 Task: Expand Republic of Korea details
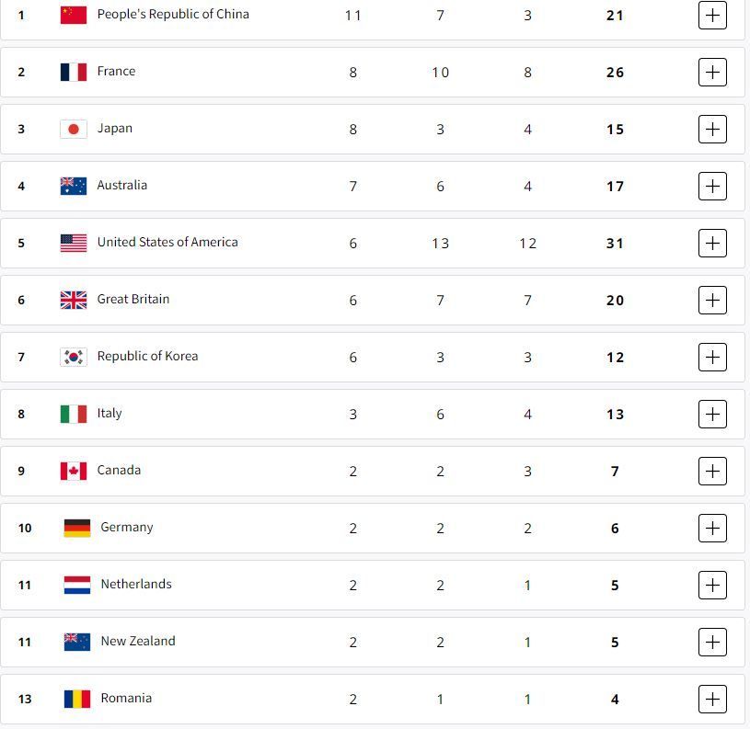[x=712, y=357]
